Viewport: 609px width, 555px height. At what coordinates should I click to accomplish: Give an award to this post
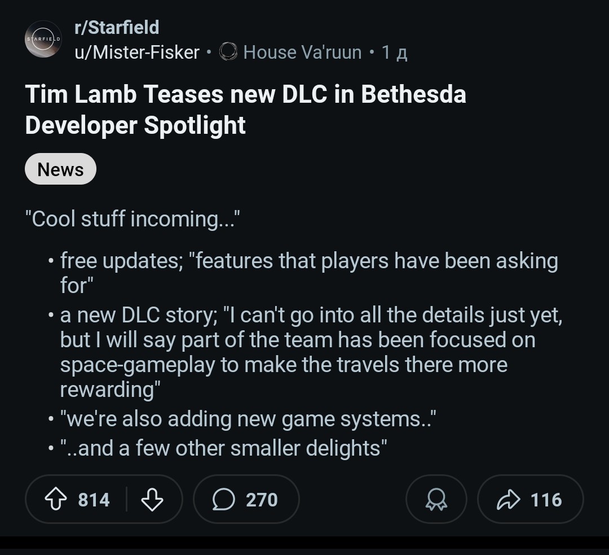coord(436,500)
